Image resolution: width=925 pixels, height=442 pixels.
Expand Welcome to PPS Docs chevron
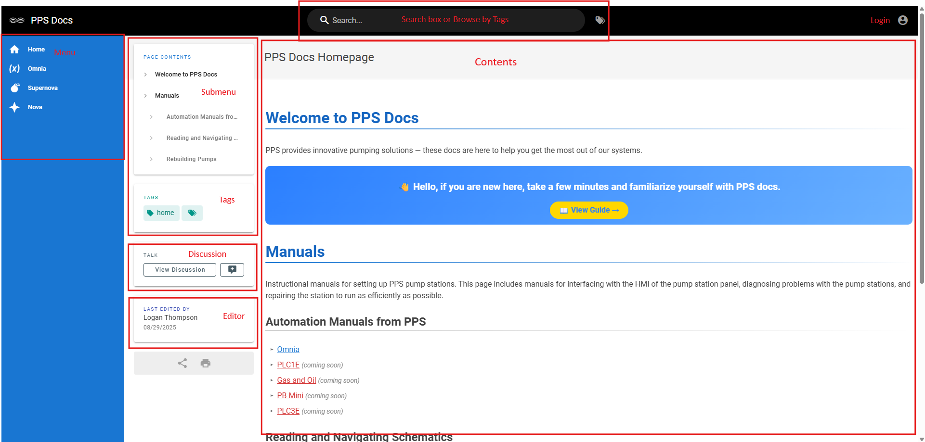(145, 75)
